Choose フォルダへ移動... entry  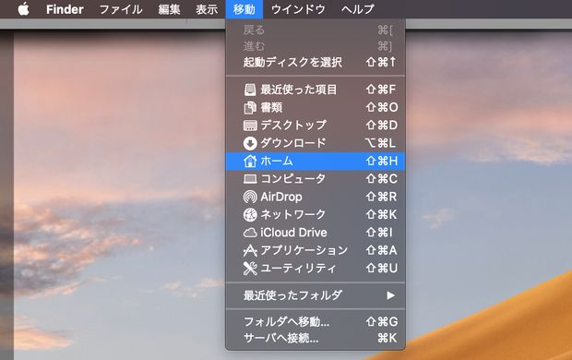pos(316,322)
